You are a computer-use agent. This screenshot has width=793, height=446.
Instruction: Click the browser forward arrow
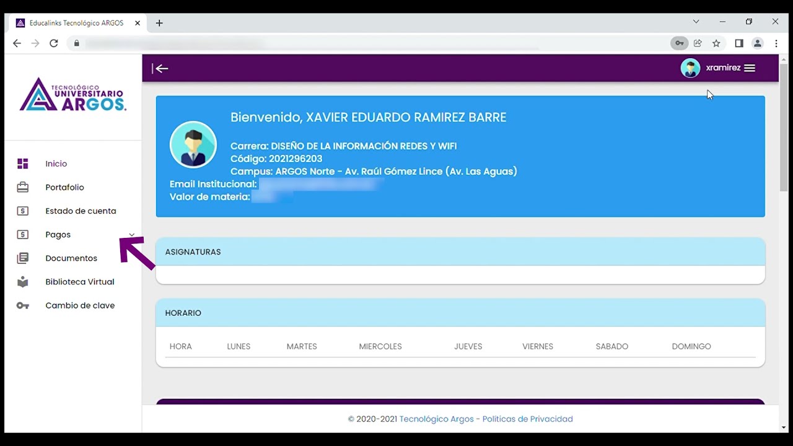35,43
